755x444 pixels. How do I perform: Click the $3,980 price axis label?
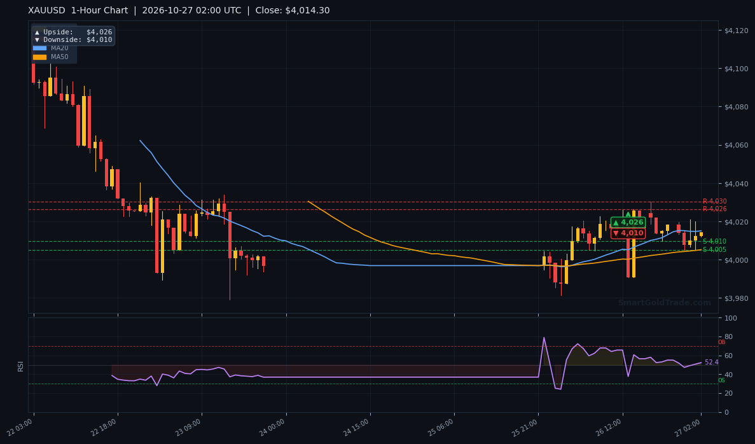736,298
